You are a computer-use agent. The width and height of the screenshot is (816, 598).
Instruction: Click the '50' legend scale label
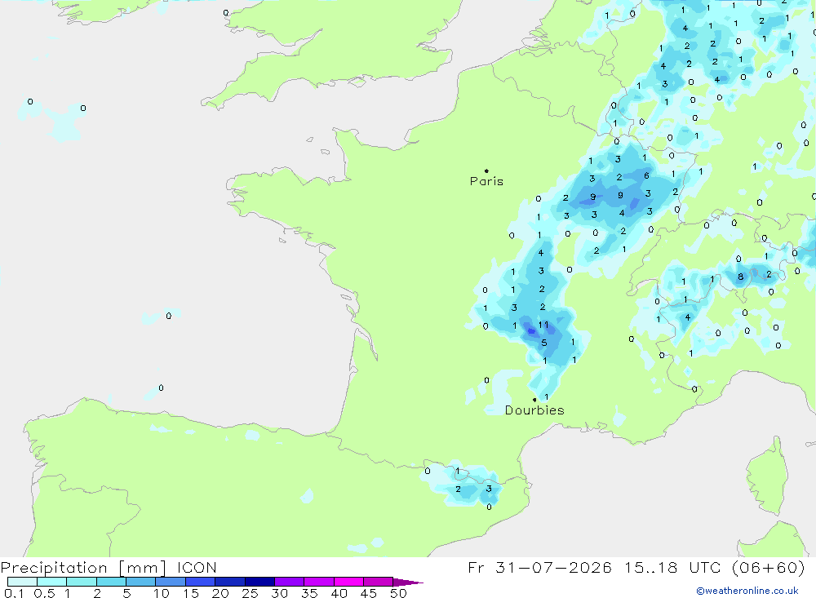click(398, 593)
